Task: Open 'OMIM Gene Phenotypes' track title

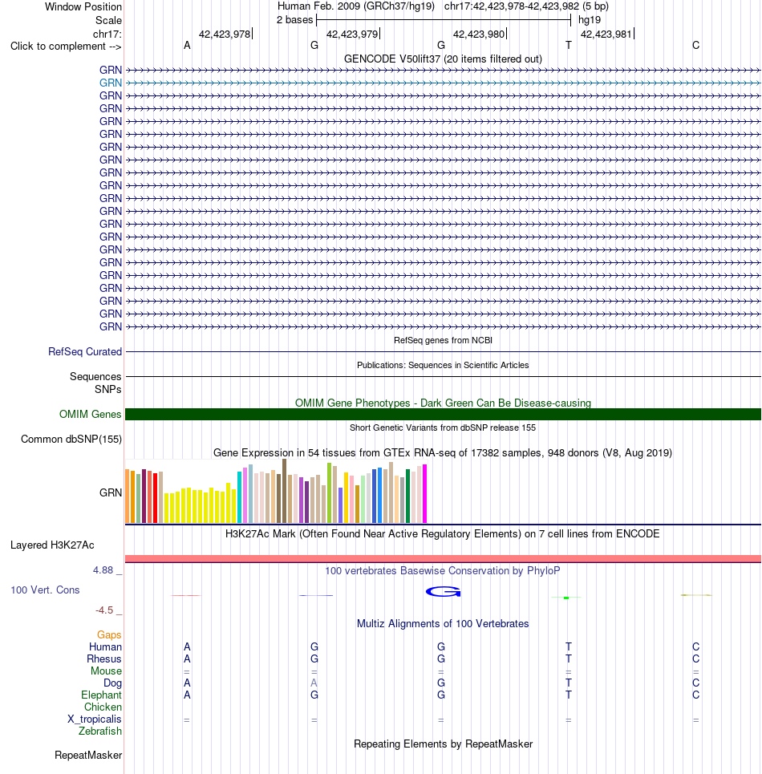Action: click(x=443, y=403)
